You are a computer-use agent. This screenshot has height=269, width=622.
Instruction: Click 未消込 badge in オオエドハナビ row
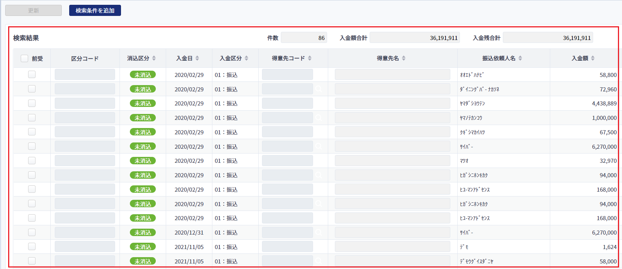[143, 75]
